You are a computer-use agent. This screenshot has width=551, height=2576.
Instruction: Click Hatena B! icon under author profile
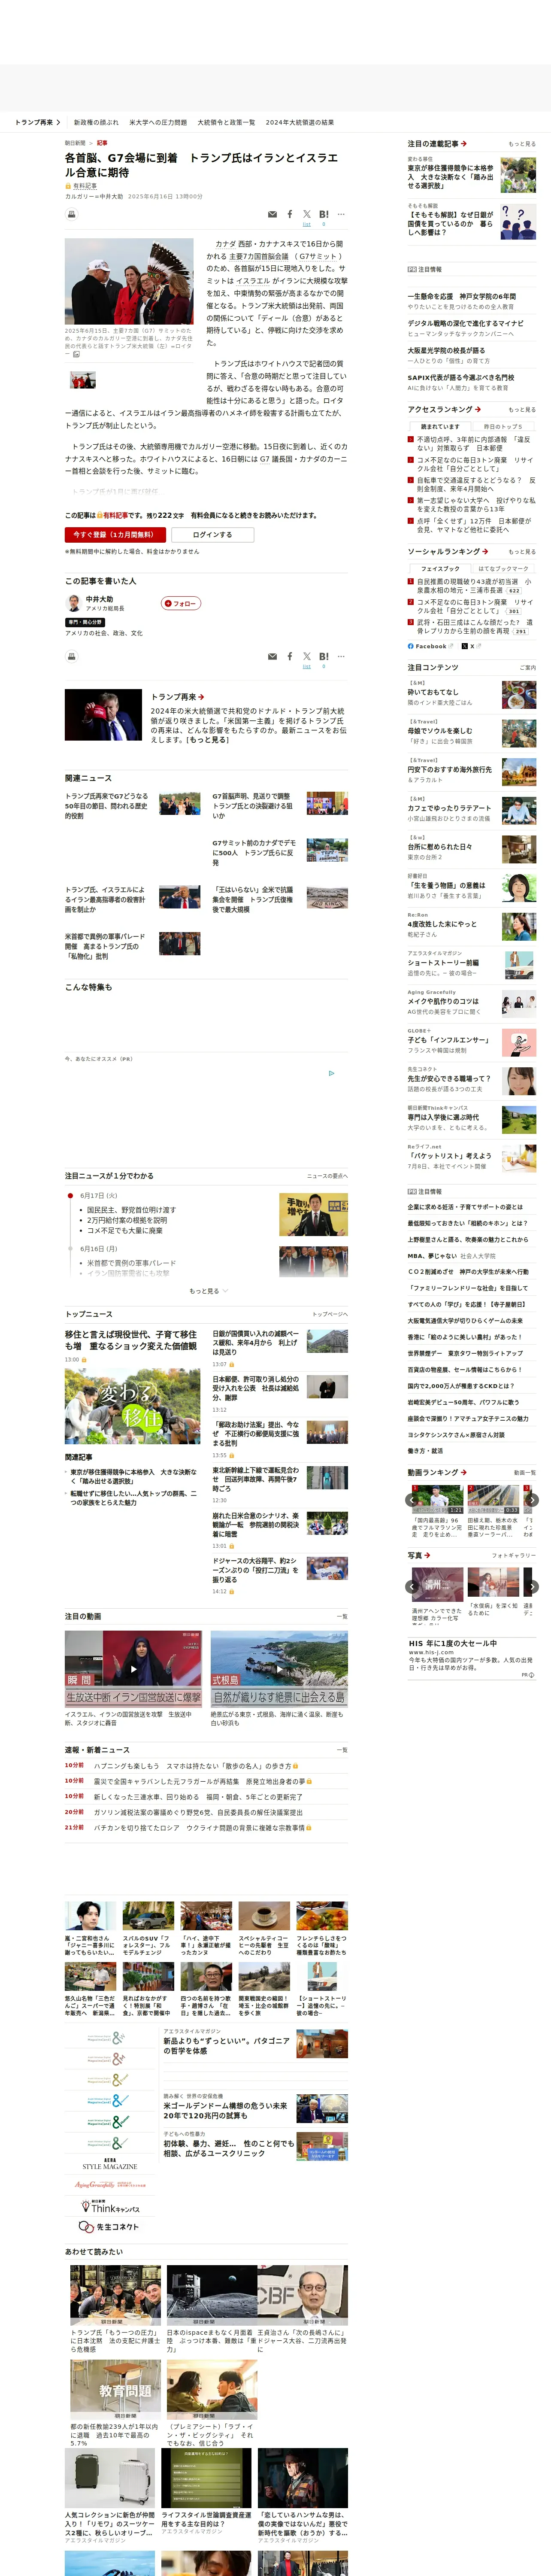(x=324, y=656)
